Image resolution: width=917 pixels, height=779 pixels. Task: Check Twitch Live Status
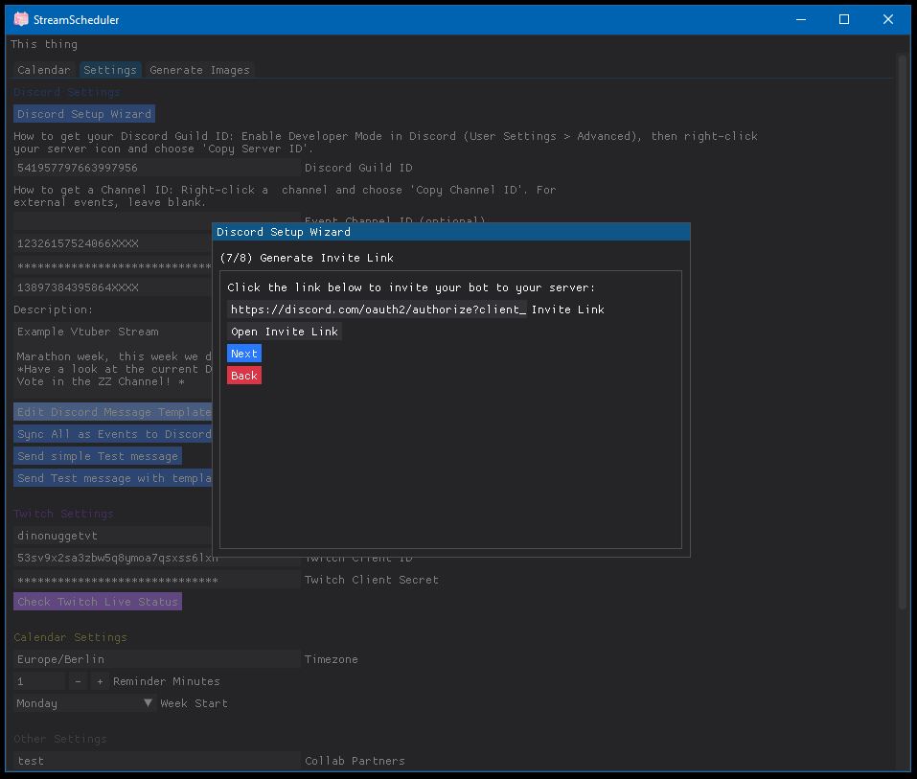point(98,601)
